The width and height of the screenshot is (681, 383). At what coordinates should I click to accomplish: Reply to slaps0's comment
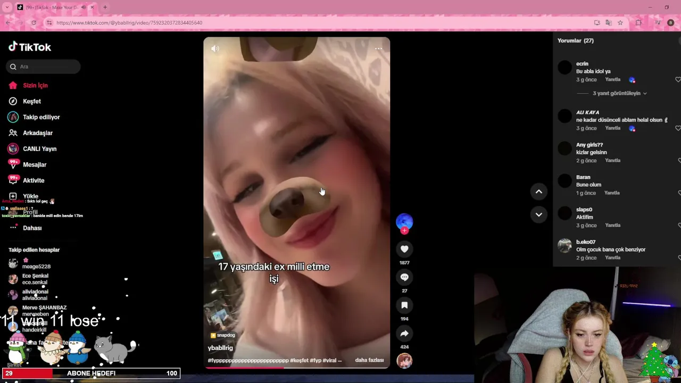[x=612, y=226]
